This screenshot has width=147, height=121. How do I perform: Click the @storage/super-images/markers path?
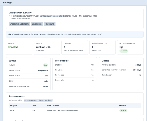tap(38, 100)
